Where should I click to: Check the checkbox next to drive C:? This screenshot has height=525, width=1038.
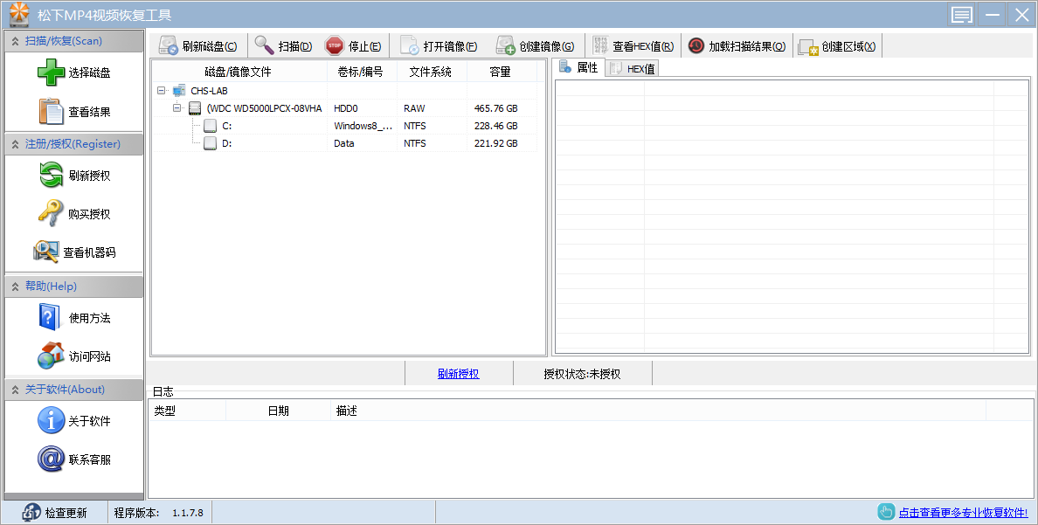pos(208,125)
